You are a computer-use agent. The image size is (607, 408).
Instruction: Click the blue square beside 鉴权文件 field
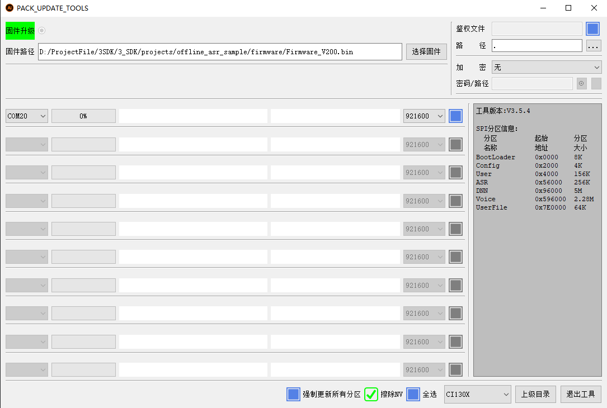pyautogui.click(x=592, y=29)
